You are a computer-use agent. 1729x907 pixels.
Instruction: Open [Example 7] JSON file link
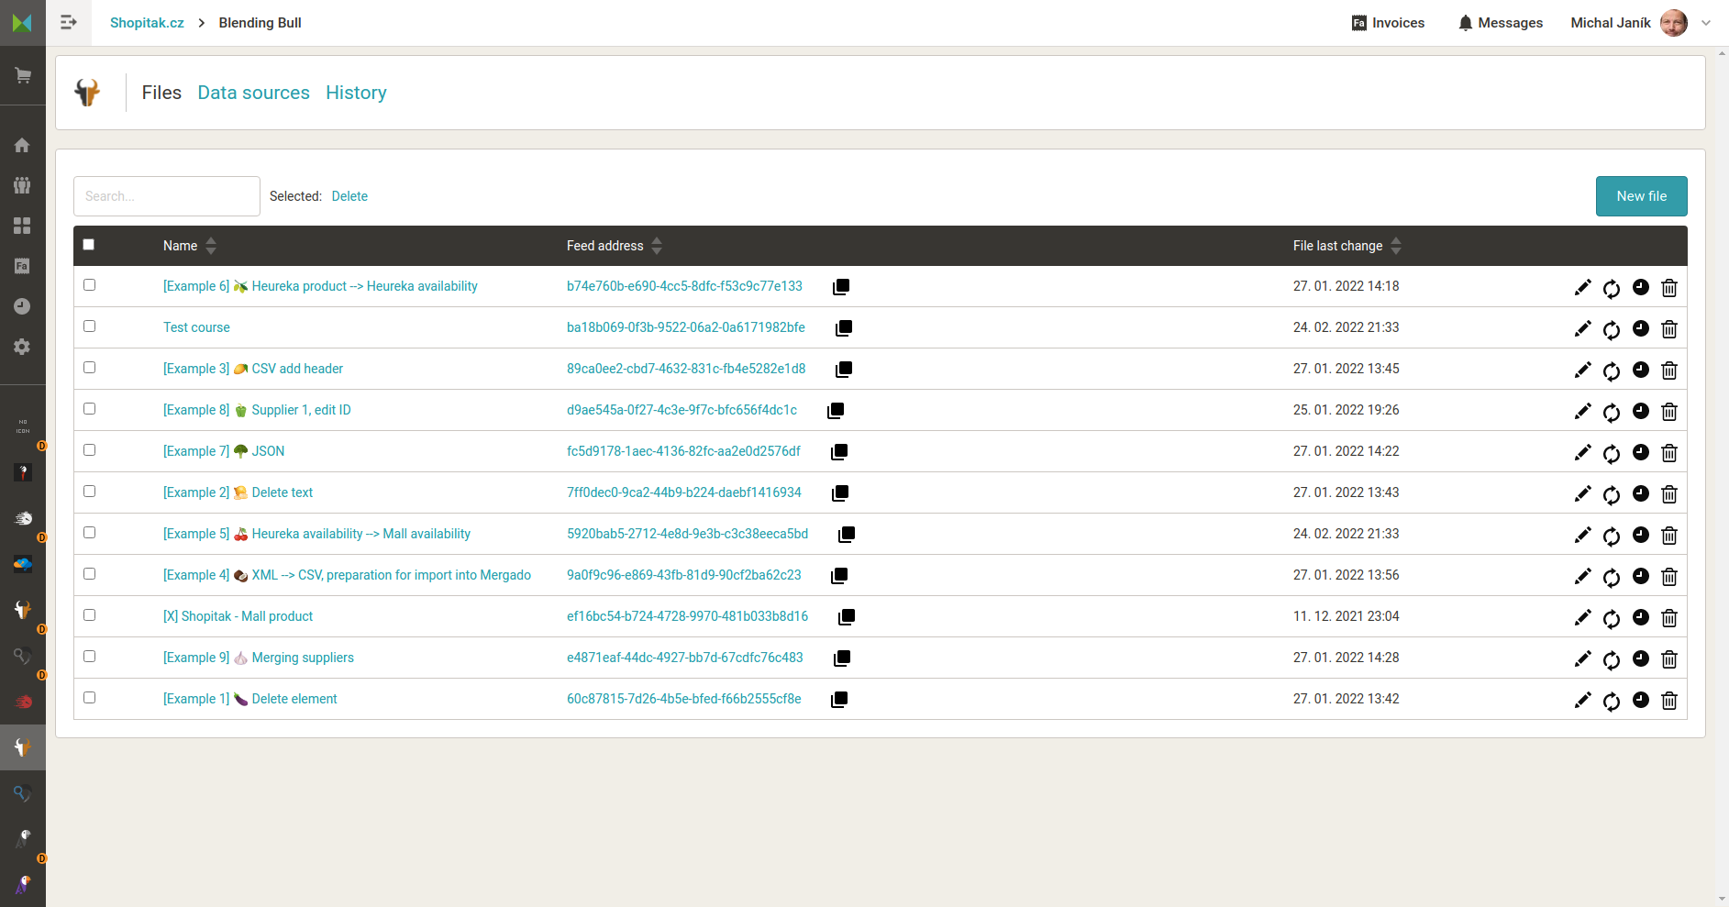(224, 451)
